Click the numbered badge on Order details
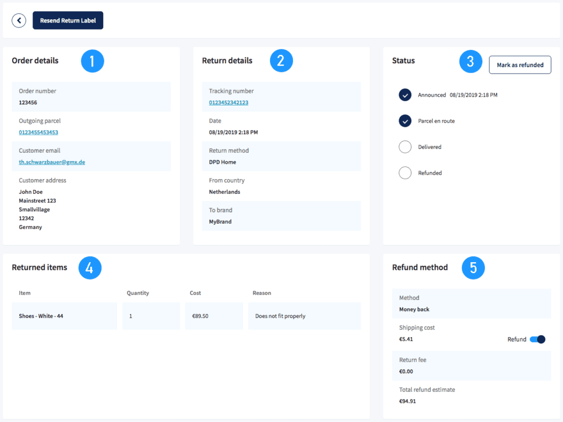 point(92,61)
